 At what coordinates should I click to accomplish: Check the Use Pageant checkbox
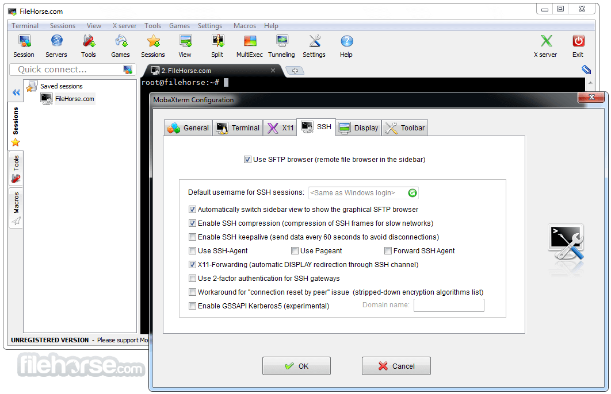click(295, 251)
